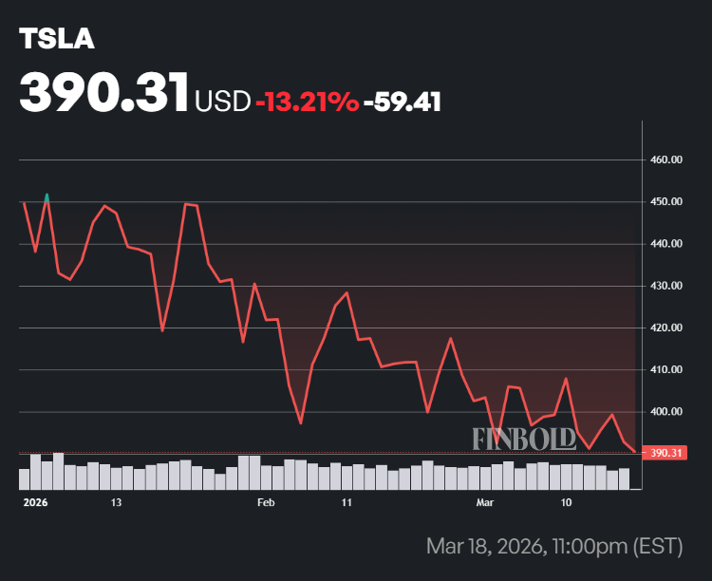Click the -13.21% percent change
Image resolution: width=712 pixels, height=581 pixels.
point(307,101)
